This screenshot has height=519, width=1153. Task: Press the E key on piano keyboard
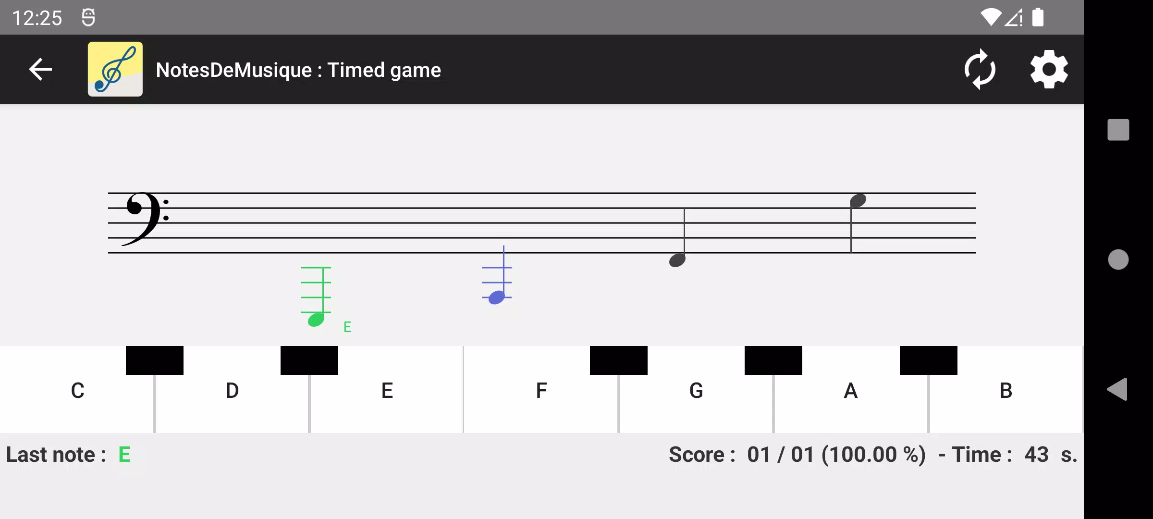click(386, 390)
